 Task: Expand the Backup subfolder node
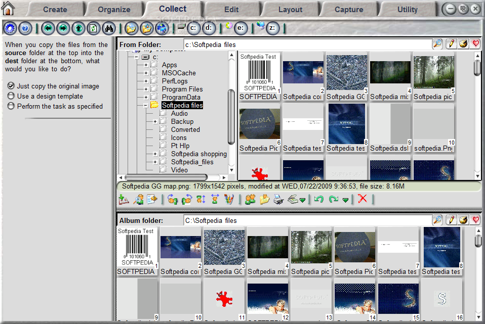(x=155, y=121)
